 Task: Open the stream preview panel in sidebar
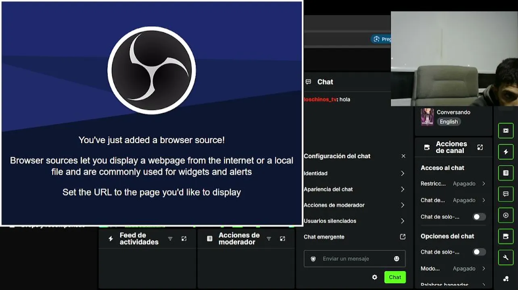pos(506,130)
